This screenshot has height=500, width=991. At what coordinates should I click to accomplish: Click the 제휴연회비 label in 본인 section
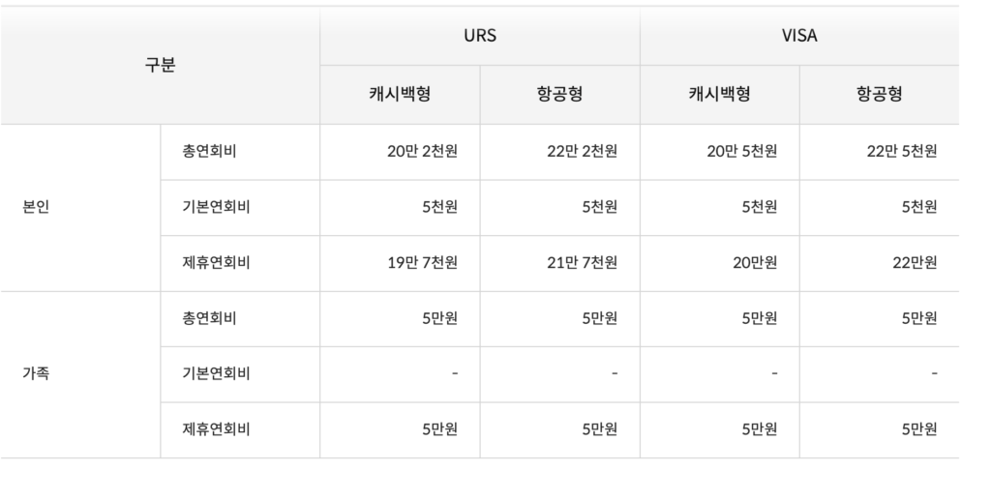pyautogui.click(x=216, y=262)
